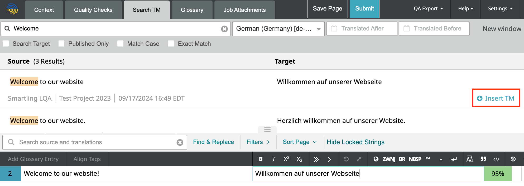Click Insert TM for first result
524x186 pixels.
pos(496,98)
